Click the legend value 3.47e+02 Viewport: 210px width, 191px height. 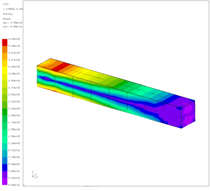14,60
